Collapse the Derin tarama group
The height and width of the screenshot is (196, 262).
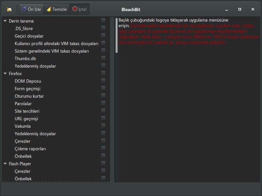click(5, 21)
